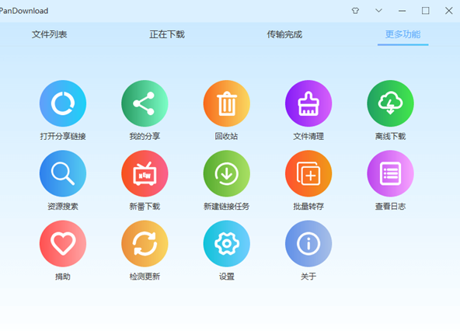Screen dimensions: 460x331
Task: Click the 捐助 donate heart icon
Action: click(63, 243)
